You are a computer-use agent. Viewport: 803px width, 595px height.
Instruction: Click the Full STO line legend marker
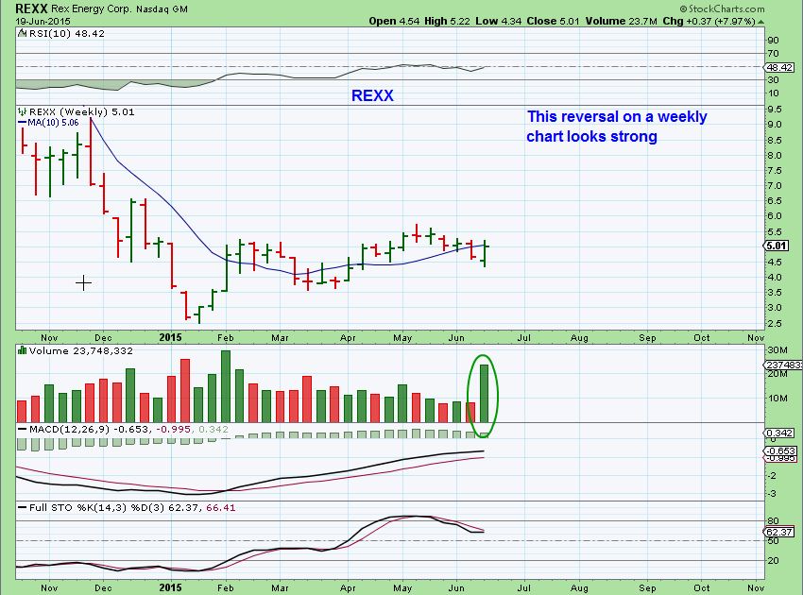pyautogui.click(x=23, y=507)
